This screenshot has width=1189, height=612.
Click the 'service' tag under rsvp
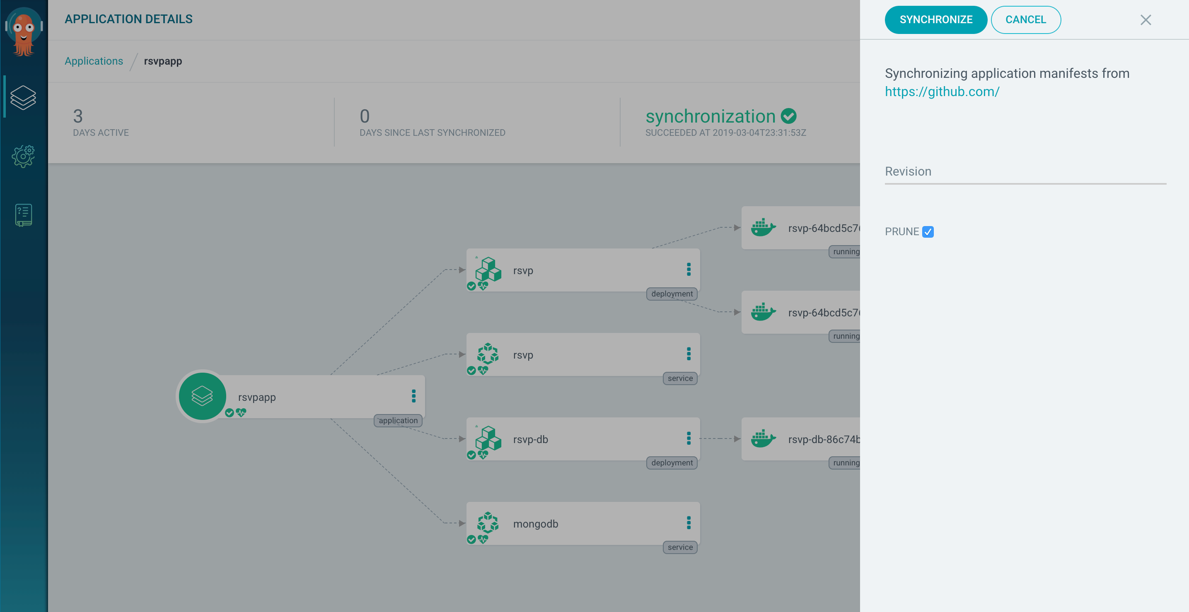point(680,378)
